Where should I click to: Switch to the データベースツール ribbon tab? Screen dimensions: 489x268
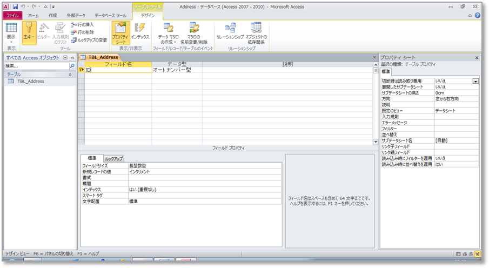click(110, 15)
